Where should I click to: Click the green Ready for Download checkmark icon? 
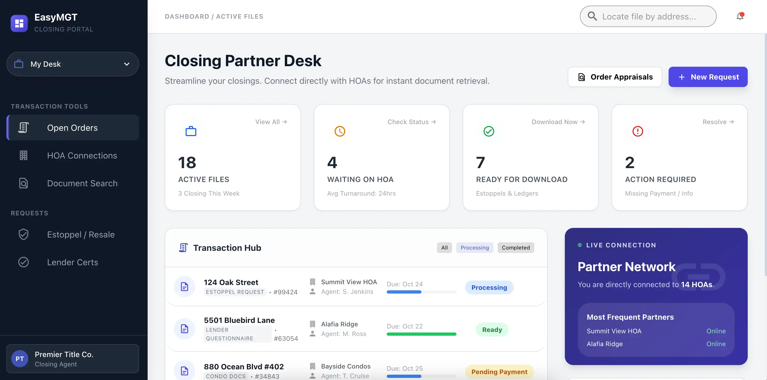click(489, 131)
